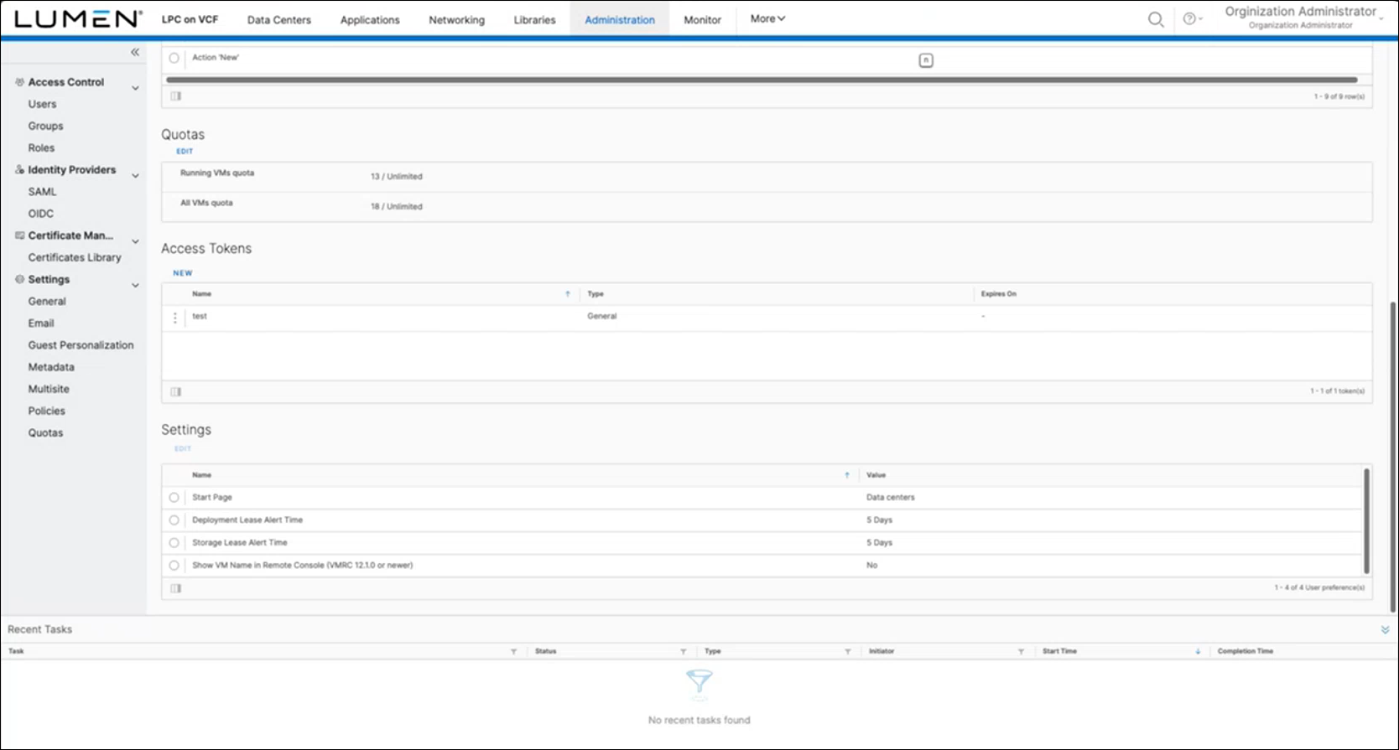Click the Identity Providers section icon
The width and height of the screenshot is (1399, 750).
(19, 169)
